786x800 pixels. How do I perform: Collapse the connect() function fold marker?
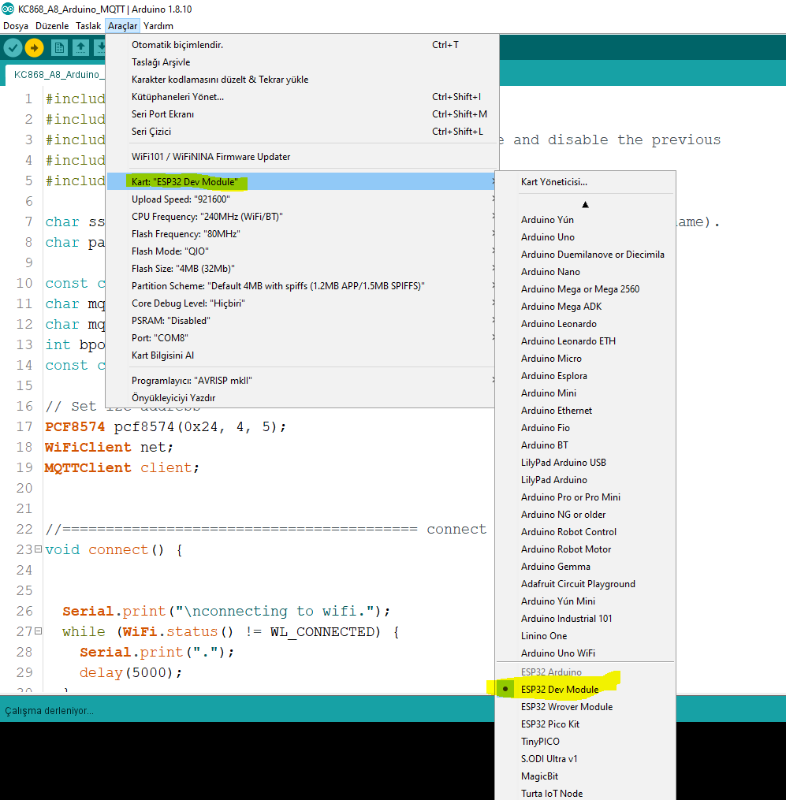tap(38, 549)
